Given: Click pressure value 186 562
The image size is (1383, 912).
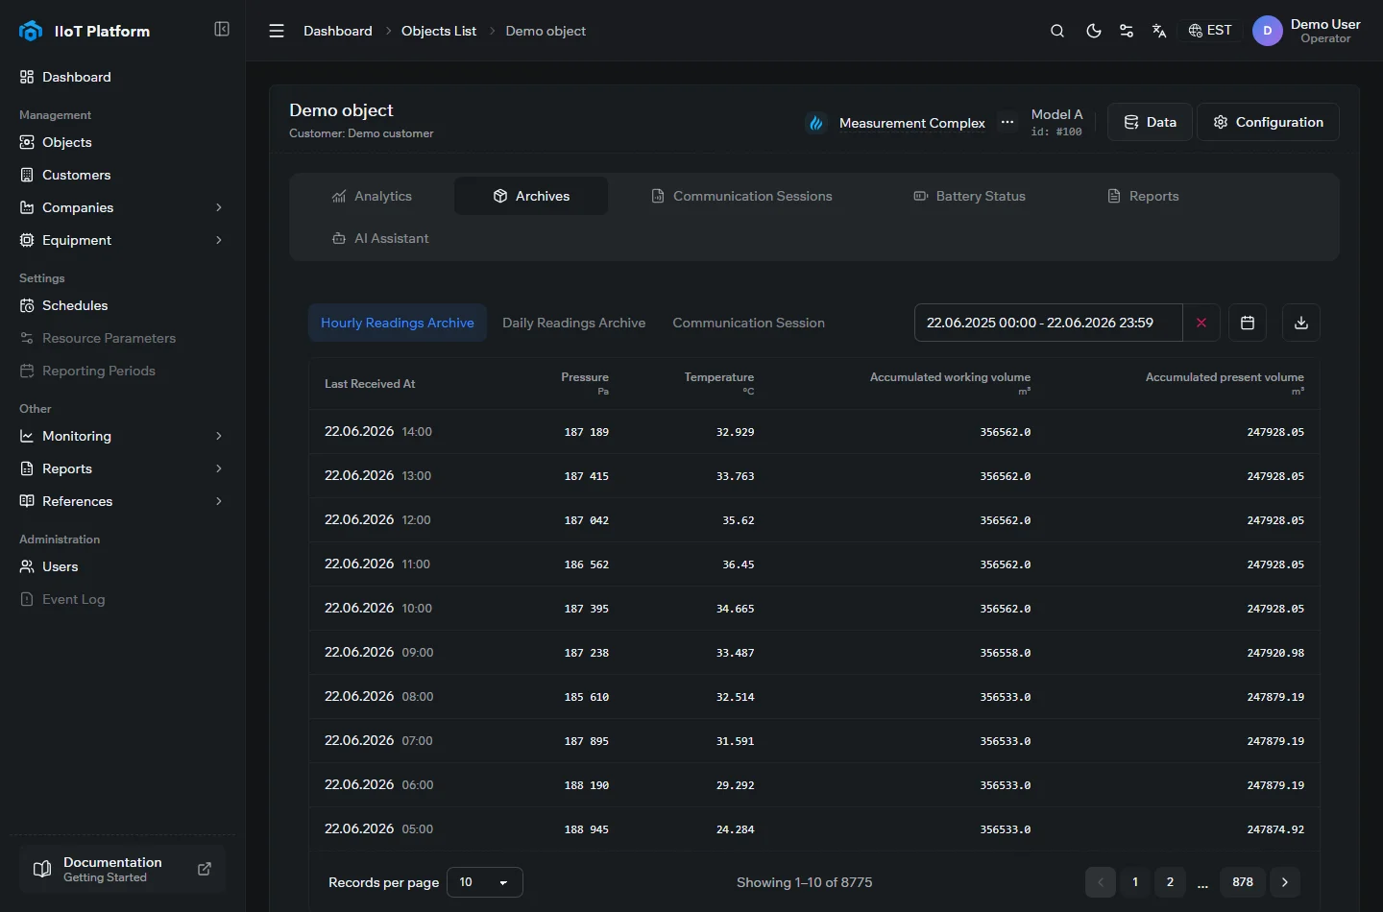Looking at the screenshot, I should click(x=587, y=564).
